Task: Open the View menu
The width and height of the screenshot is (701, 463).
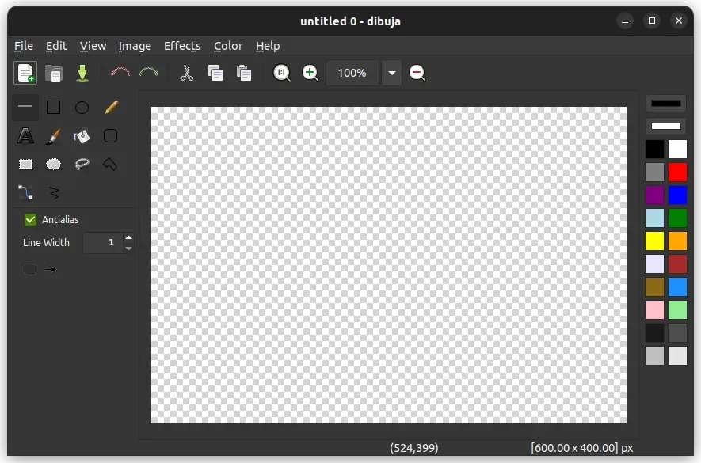Action: pos(93,46)
